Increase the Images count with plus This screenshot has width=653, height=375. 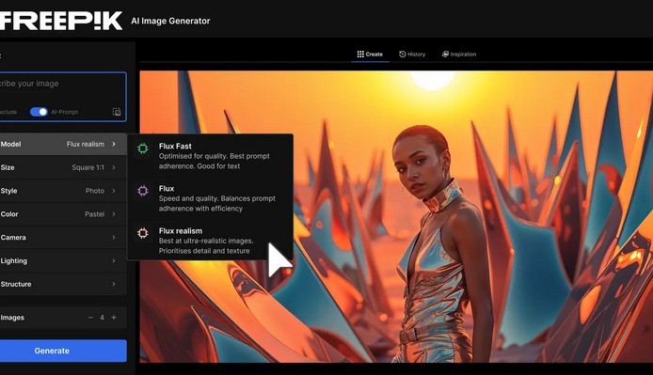click(x=114, y=318)
